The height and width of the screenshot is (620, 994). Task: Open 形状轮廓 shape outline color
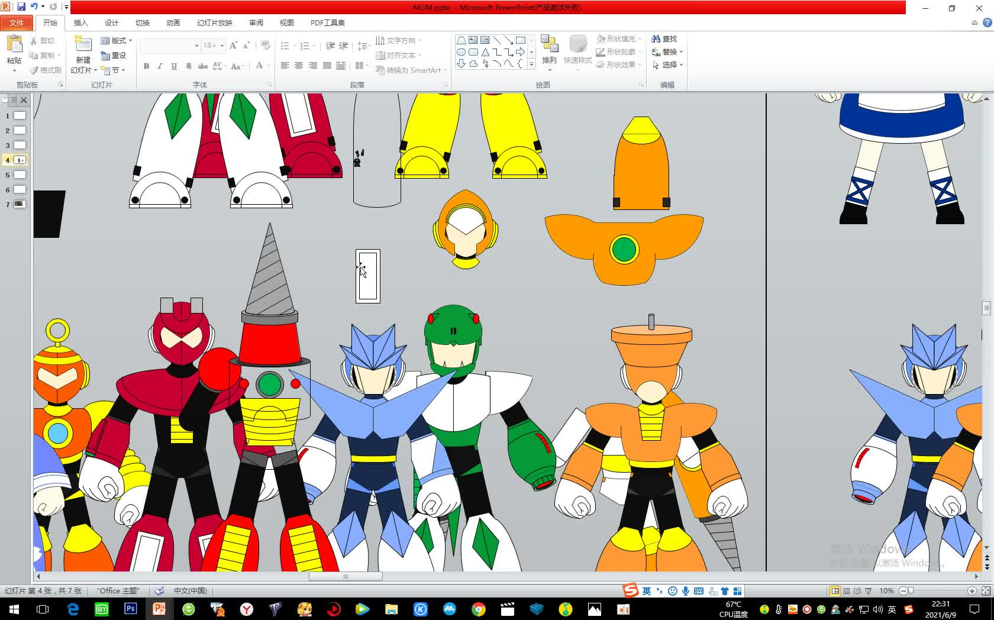(x=619, y=52)
